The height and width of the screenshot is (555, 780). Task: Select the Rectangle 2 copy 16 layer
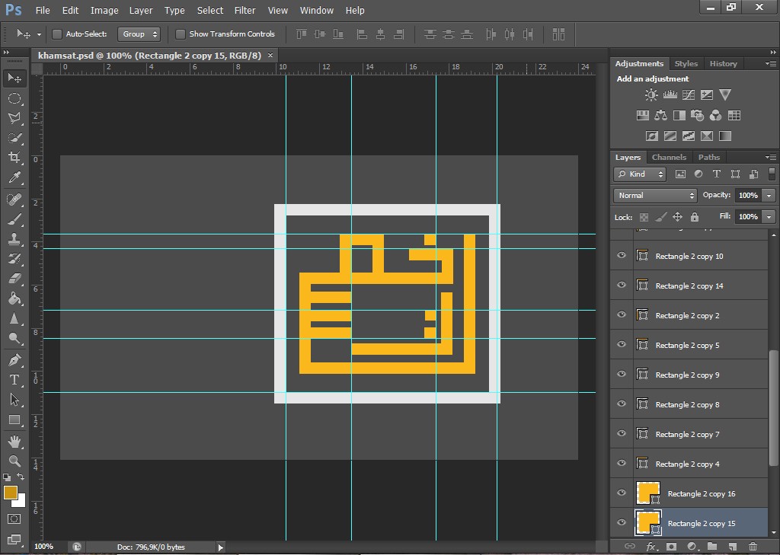(x=701, y=494)
